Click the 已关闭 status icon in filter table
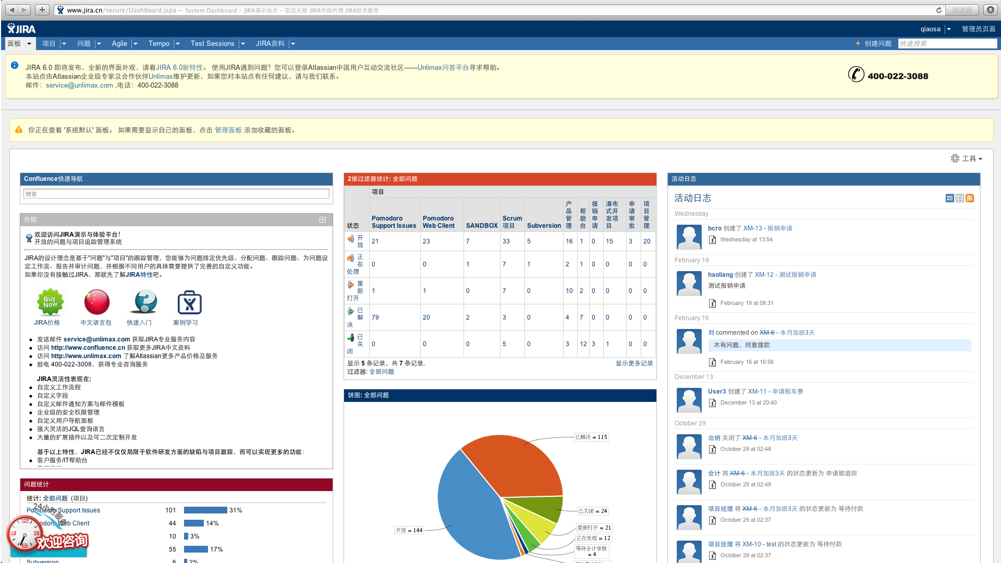Screen dimensions: 1001x563 click(x=351, y=338)
